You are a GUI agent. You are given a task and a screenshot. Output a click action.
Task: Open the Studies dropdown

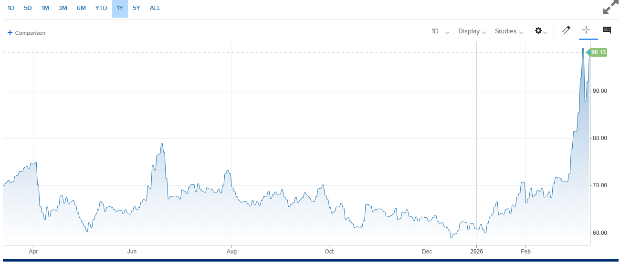pos(509,31)
